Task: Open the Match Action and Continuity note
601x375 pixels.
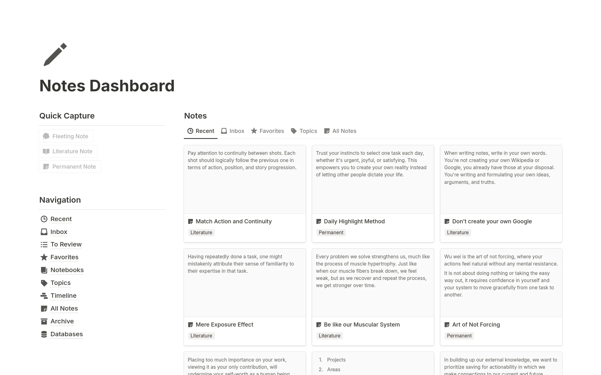Action: pos(234,221)
